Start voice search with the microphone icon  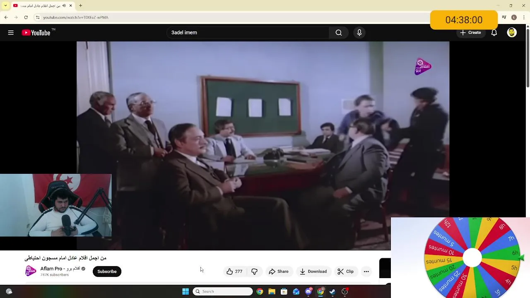tap(359, 33)
